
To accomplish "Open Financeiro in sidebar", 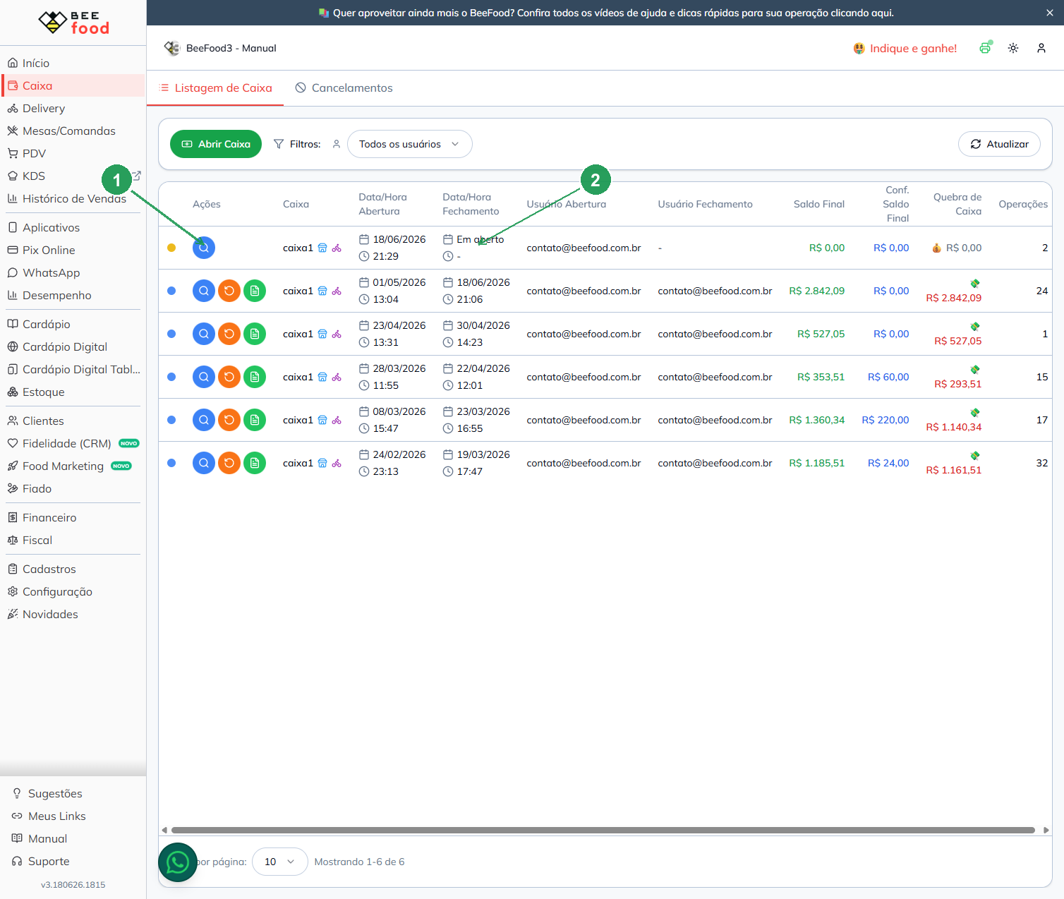I will 73,517.
